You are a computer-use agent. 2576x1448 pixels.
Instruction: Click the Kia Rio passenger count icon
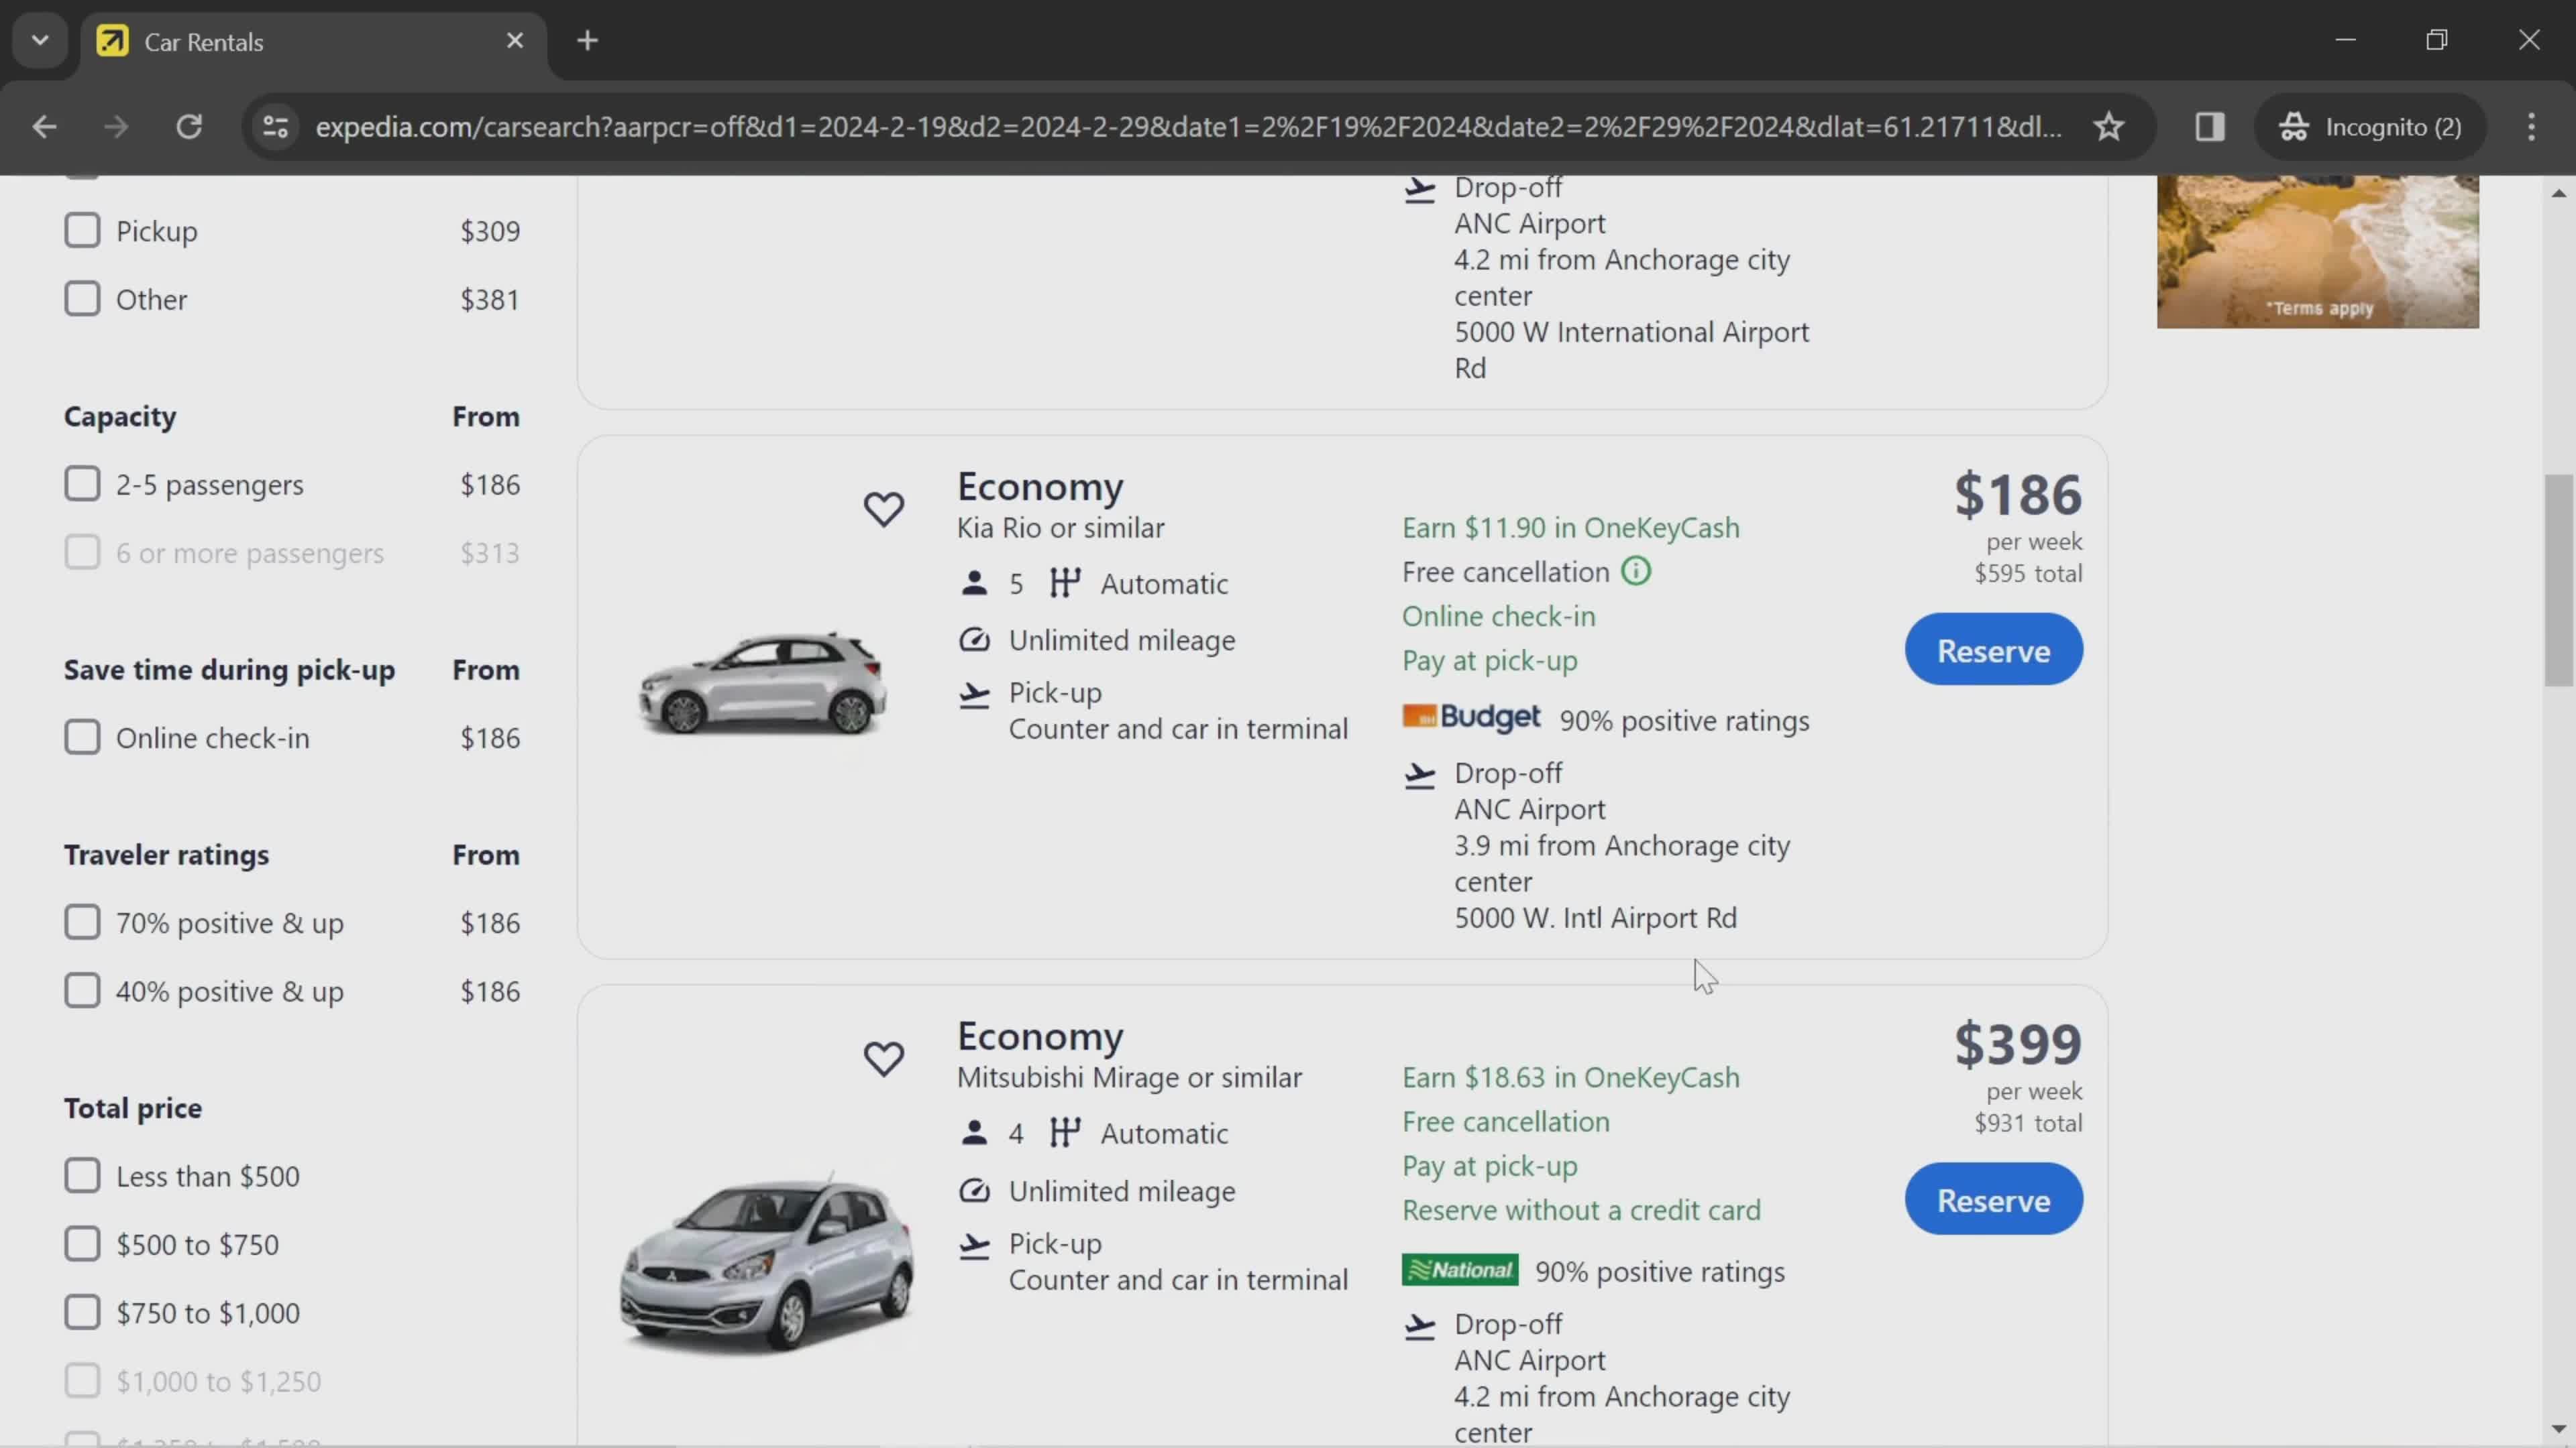click(x=973, y=584)
